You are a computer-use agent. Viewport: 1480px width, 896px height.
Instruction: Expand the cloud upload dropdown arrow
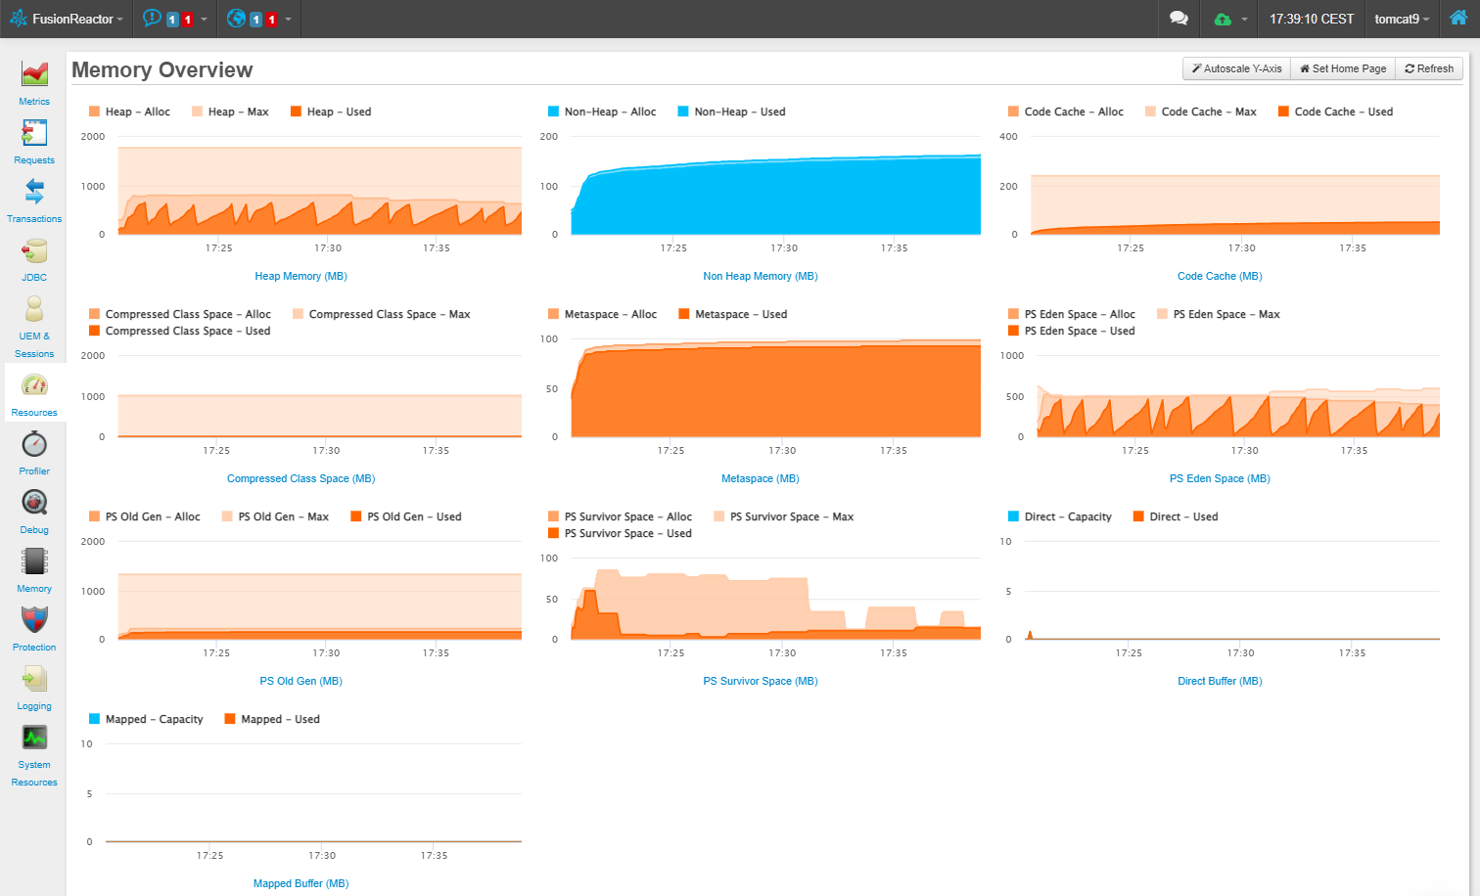1244,20
